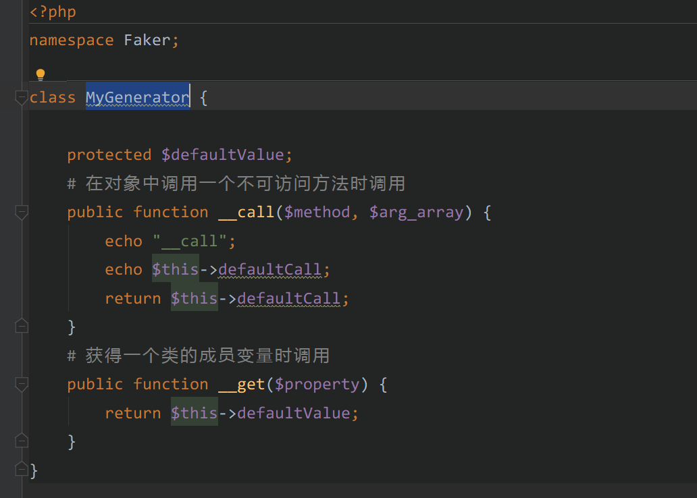Click the highlighted MyGenerator class name
The image size is (697, 498).
click(x=137, y=97)
